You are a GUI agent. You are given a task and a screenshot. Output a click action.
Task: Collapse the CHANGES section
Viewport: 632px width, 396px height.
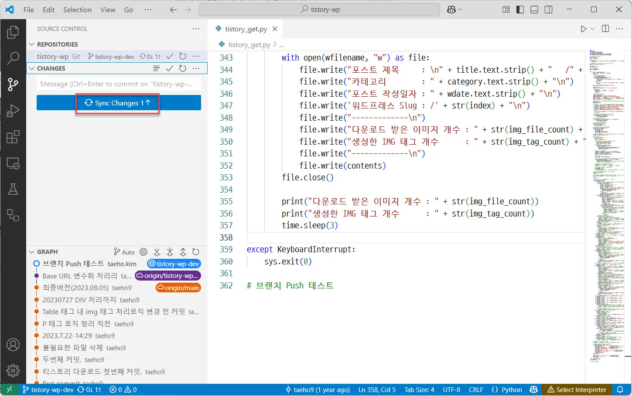tap(31, 68)
